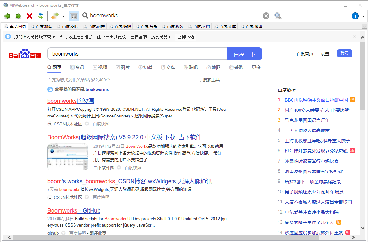Image resolution: width=368 pixels, height=242 pixels.
Task: Open the blue info icon
Action: (355, 16)
